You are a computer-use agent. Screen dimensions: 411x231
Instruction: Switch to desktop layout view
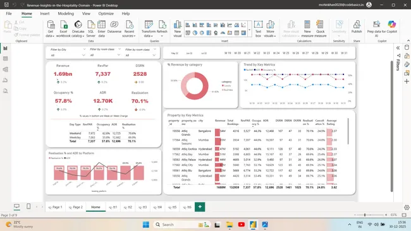(16, 206)
